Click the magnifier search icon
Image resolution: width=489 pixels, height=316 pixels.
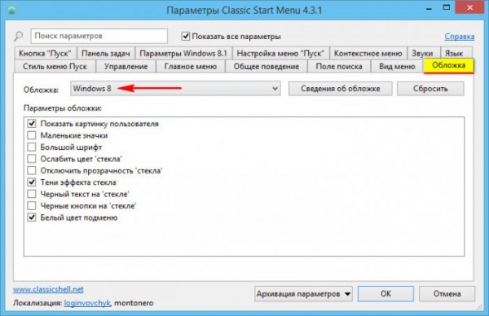pyautogui.click(x=19, y=36)
